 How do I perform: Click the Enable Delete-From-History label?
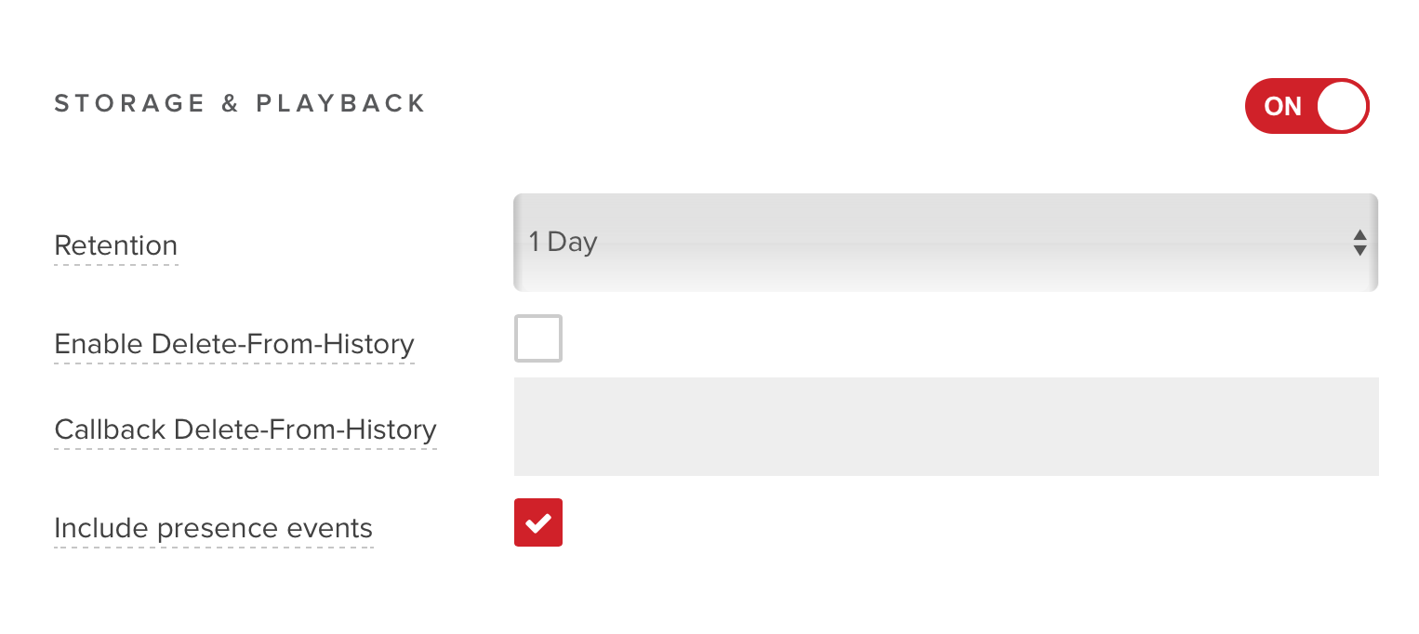coord(234,345)
